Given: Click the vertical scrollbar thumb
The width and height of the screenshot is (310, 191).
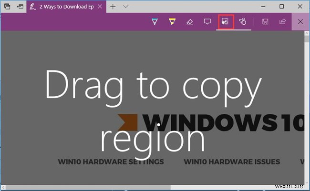Looking at the screenshot, I should (x=307, y=39).
